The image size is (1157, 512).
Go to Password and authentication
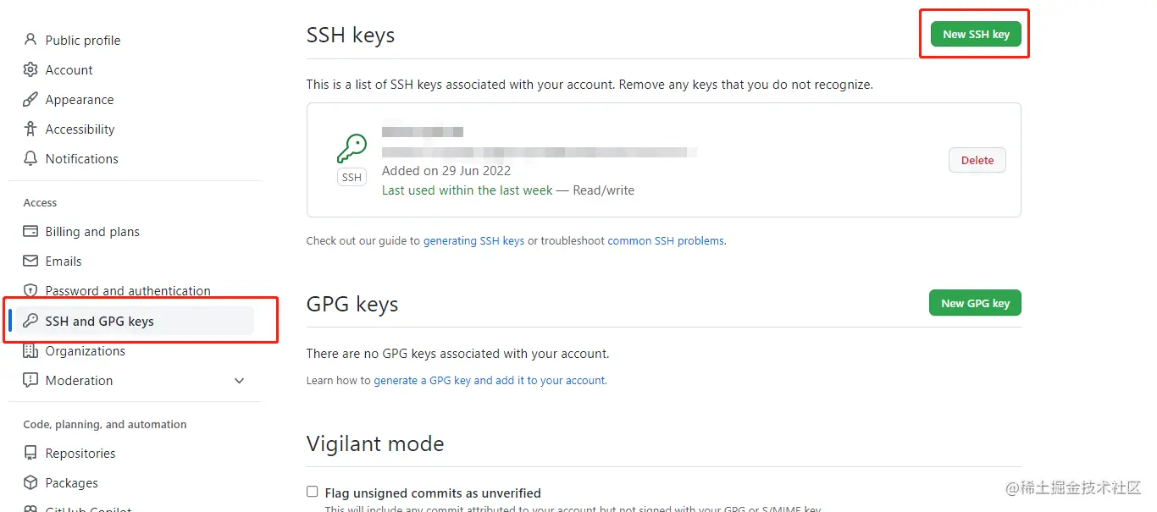(x=128, y=290)
